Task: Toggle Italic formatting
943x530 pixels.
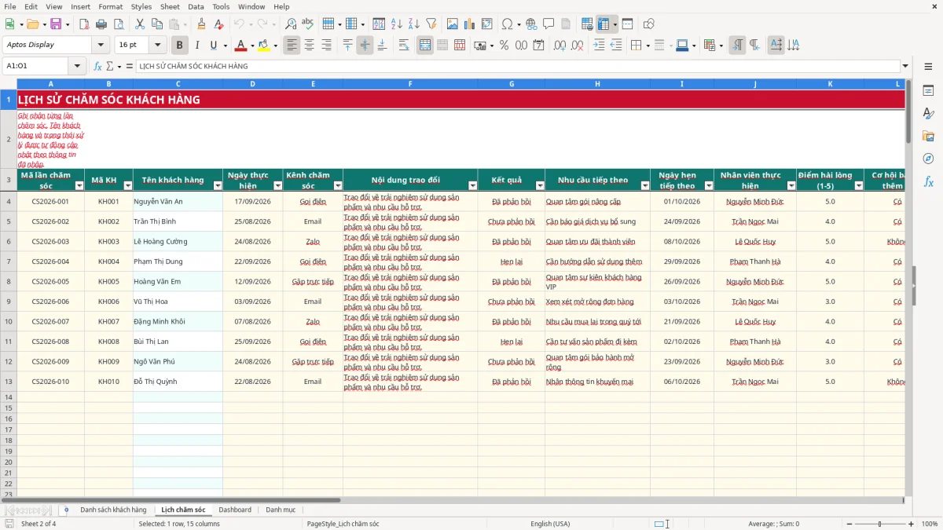Action: [196, 46]
